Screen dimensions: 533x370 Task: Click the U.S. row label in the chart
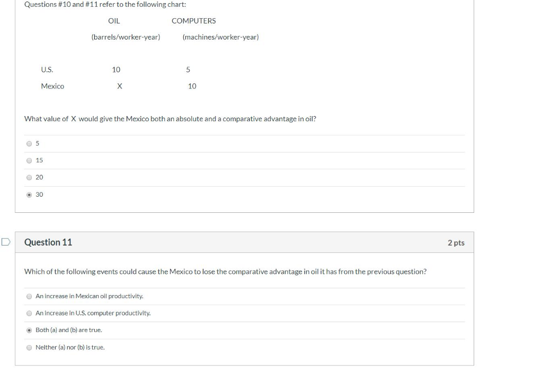(47, 69)
